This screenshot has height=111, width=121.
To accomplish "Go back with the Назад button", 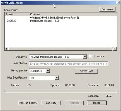I will coord(97,103).
